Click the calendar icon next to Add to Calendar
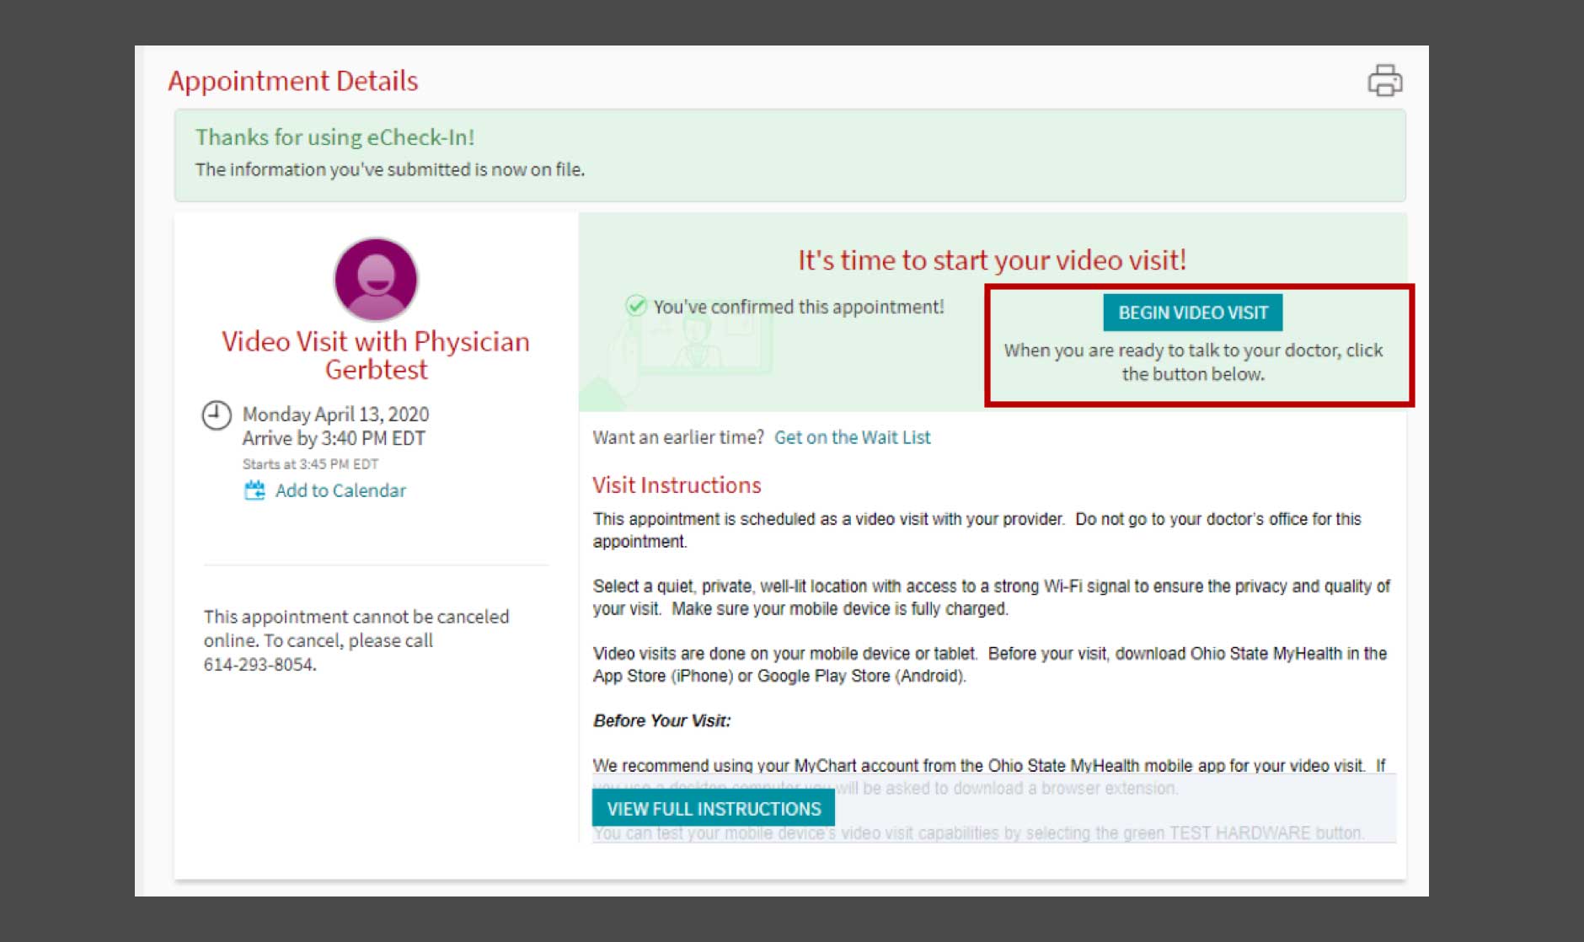 (x=254, y=490)
